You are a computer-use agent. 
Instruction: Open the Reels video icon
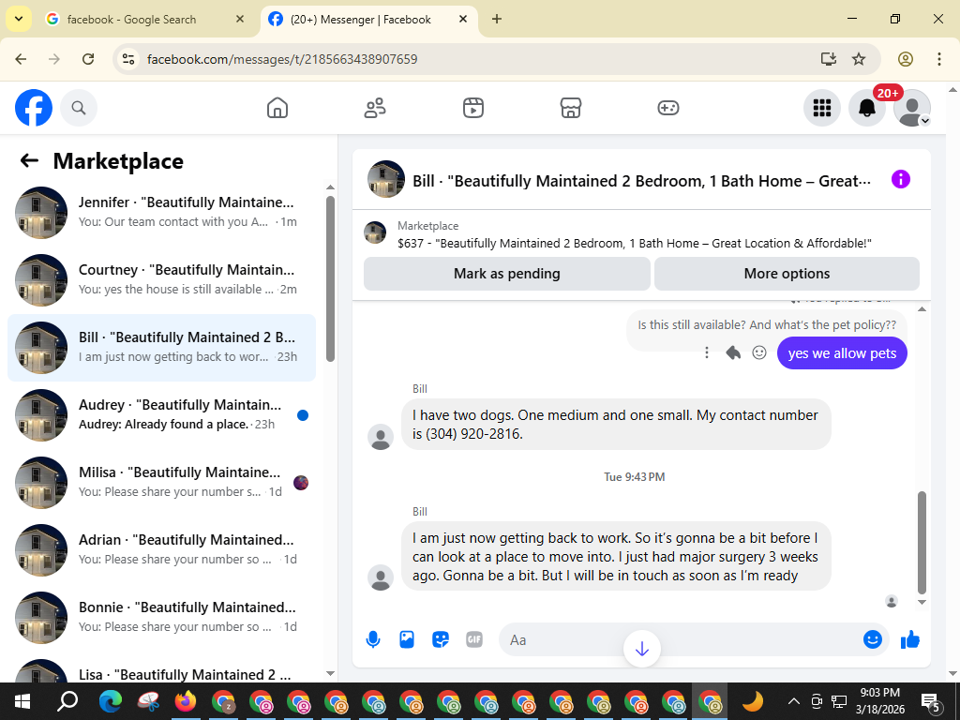(472, 109)
